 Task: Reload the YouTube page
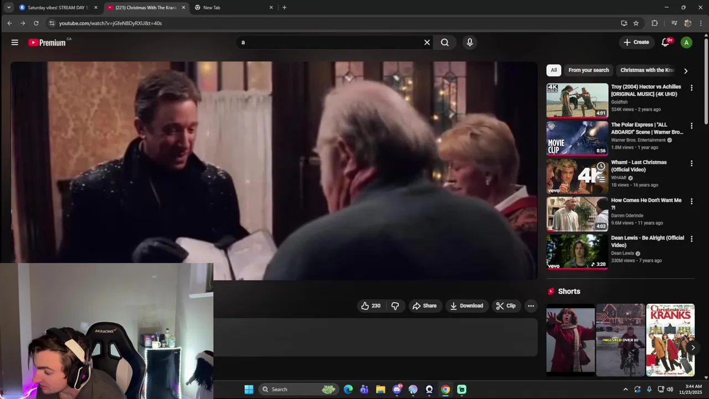tap(36, 23)
